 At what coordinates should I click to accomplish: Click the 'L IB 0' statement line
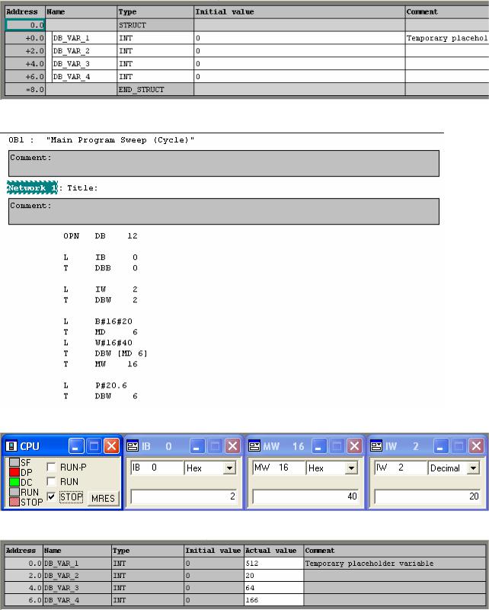point(101,257)
